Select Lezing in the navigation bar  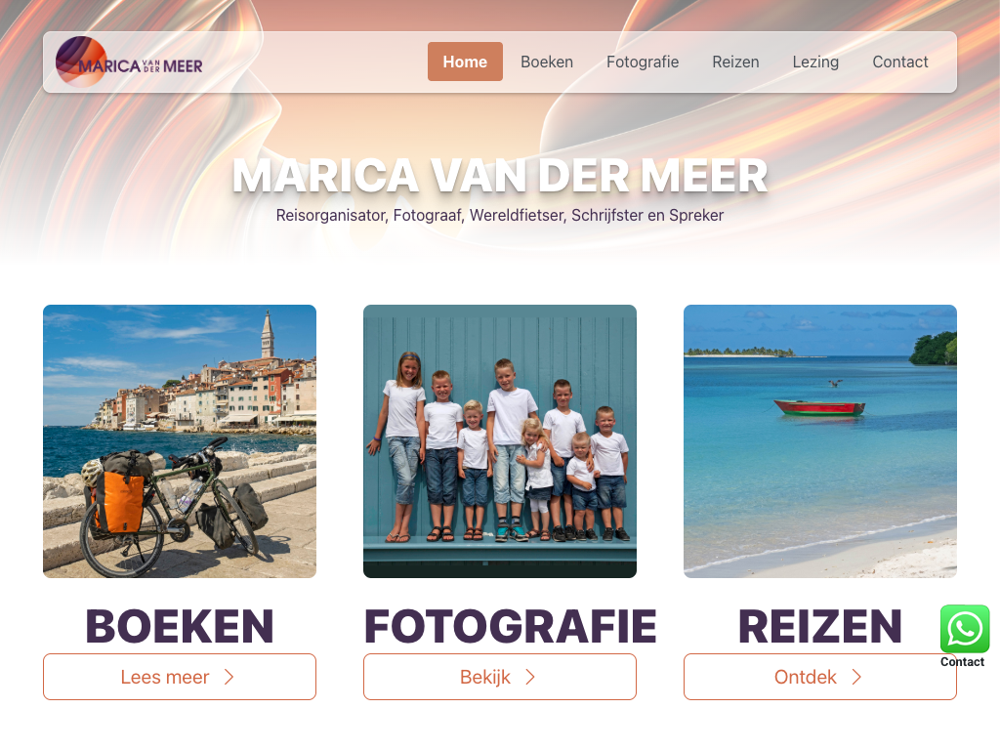pos(815,62)
